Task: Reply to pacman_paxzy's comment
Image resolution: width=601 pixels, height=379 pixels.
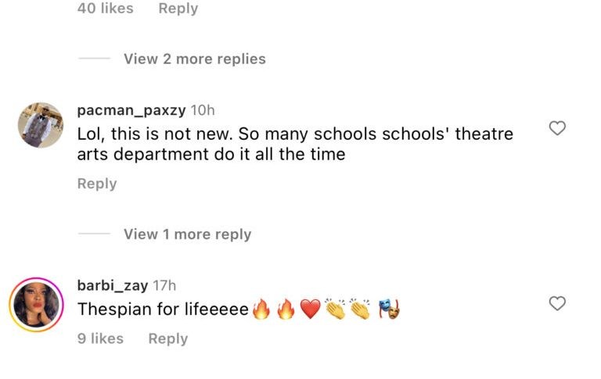Action: [96, 184]
